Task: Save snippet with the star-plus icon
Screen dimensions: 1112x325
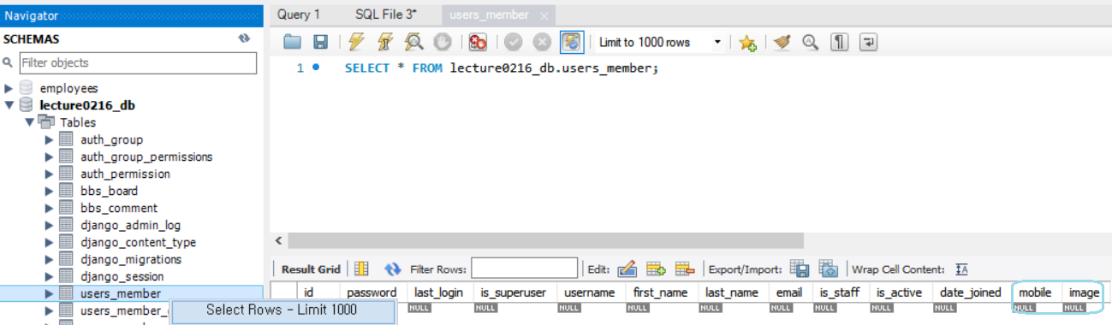Action: [x=747, y=42]
